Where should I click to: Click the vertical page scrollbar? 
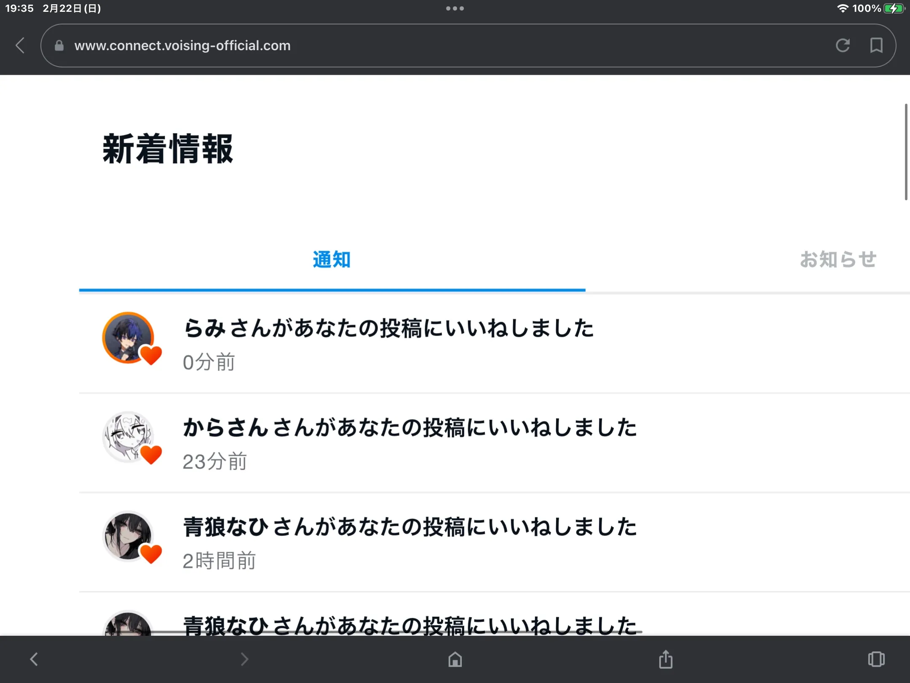(905, 152)
